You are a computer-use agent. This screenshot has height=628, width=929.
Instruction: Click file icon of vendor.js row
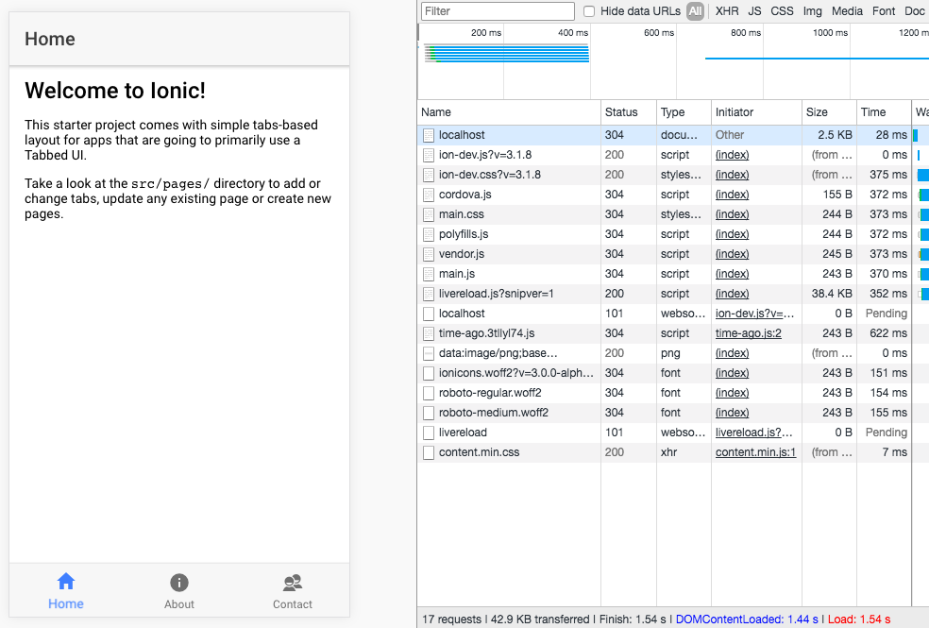click(x=429, y=254)
